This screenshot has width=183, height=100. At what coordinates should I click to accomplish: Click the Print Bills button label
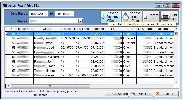point(173,17)
